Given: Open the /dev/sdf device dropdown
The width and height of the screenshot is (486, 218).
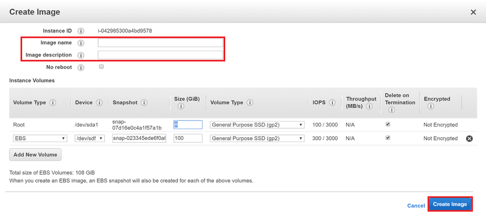Looking at the screenshot, I should [x=90, y=138].
